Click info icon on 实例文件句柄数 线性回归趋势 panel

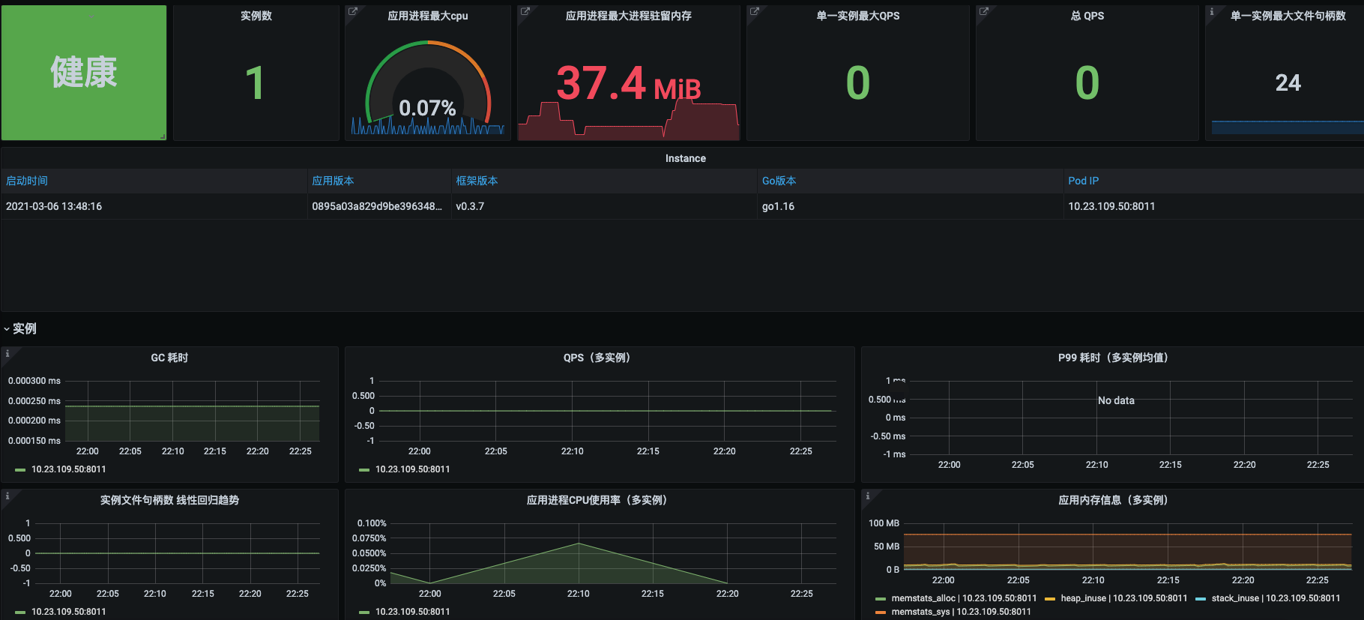7,496
